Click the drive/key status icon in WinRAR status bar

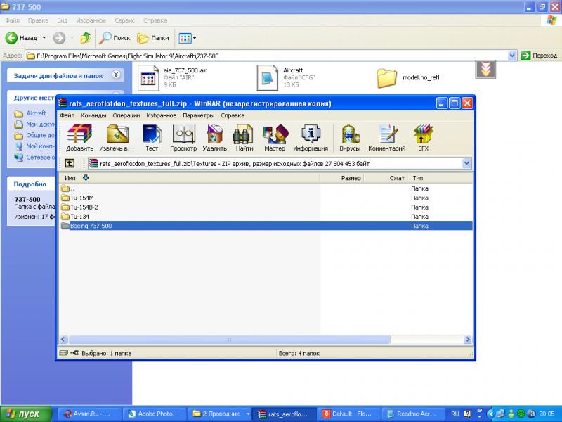click(x=69, y=353)
